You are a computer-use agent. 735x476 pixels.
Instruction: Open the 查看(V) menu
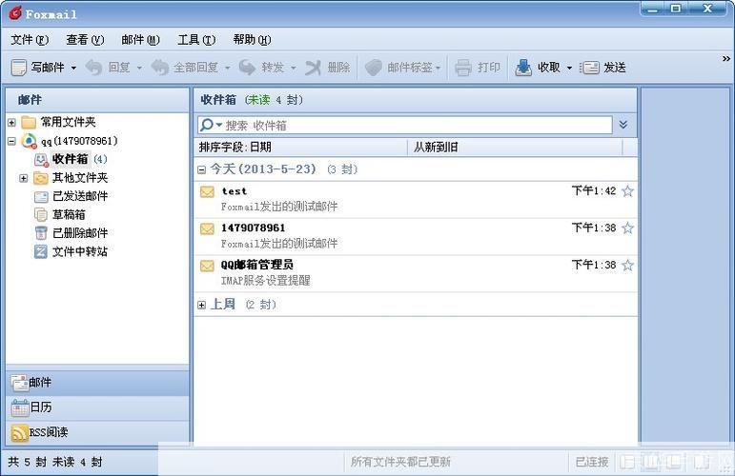[85, 40]
